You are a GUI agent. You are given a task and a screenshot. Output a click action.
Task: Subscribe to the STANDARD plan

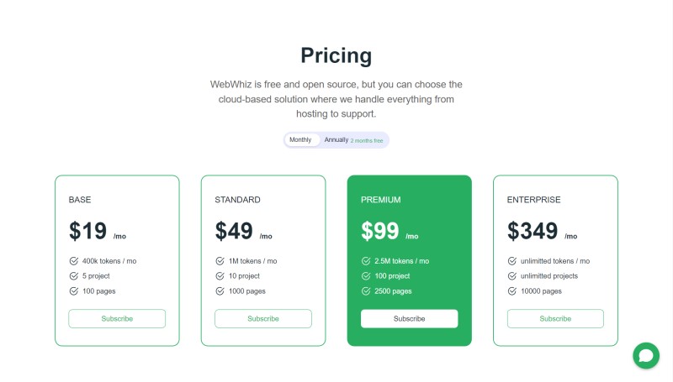(x=263, y=319)
